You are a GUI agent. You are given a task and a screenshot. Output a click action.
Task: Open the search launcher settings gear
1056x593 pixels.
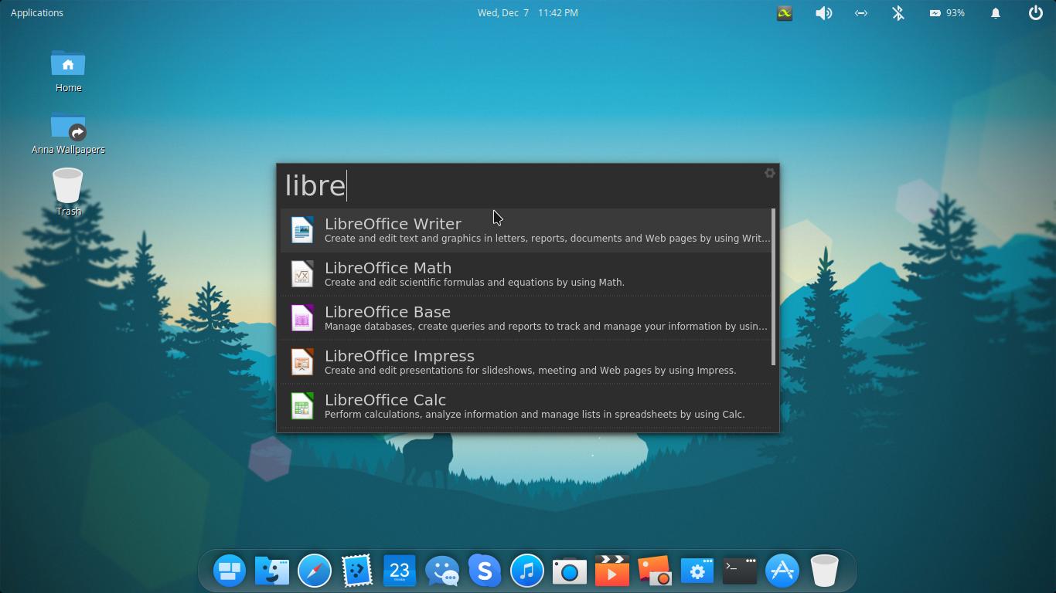click(x=769, y=173)
